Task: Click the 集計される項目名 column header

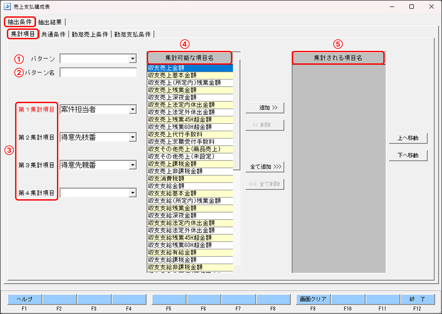Action: [338, 58]
